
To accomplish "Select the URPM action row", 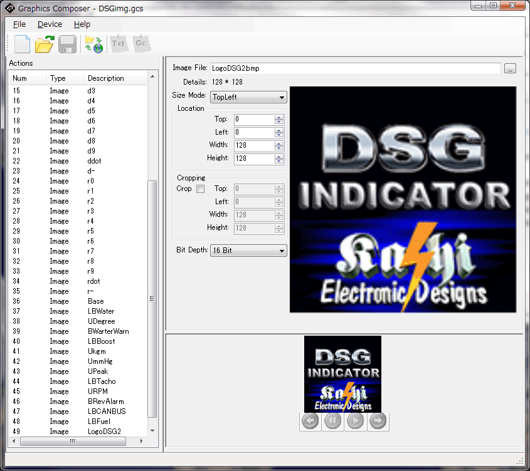I will click(78, 391).
